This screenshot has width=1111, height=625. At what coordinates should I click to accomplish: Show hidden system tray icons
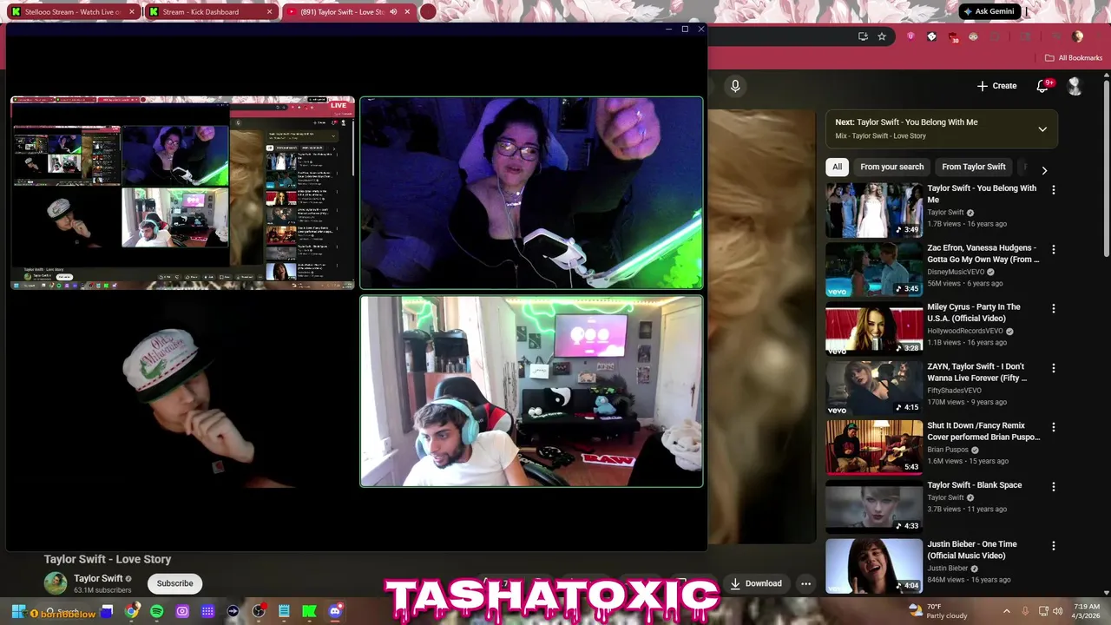pyautogui.click(x=1007, y=611)
